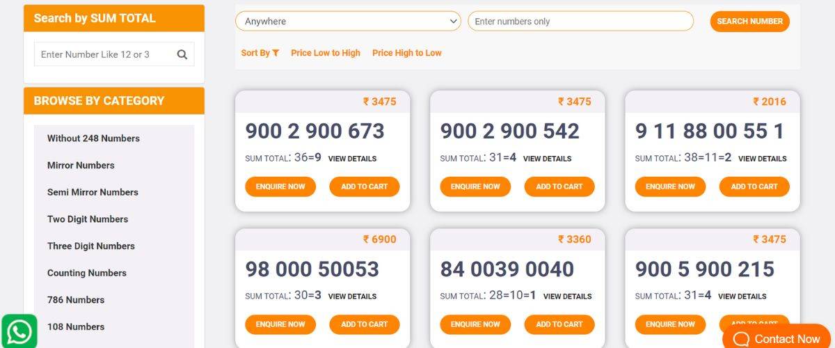The width and height of the screenshot is (835, 348).
Task: Open the Contact Now chat bubble
Action: click(777, 338)
